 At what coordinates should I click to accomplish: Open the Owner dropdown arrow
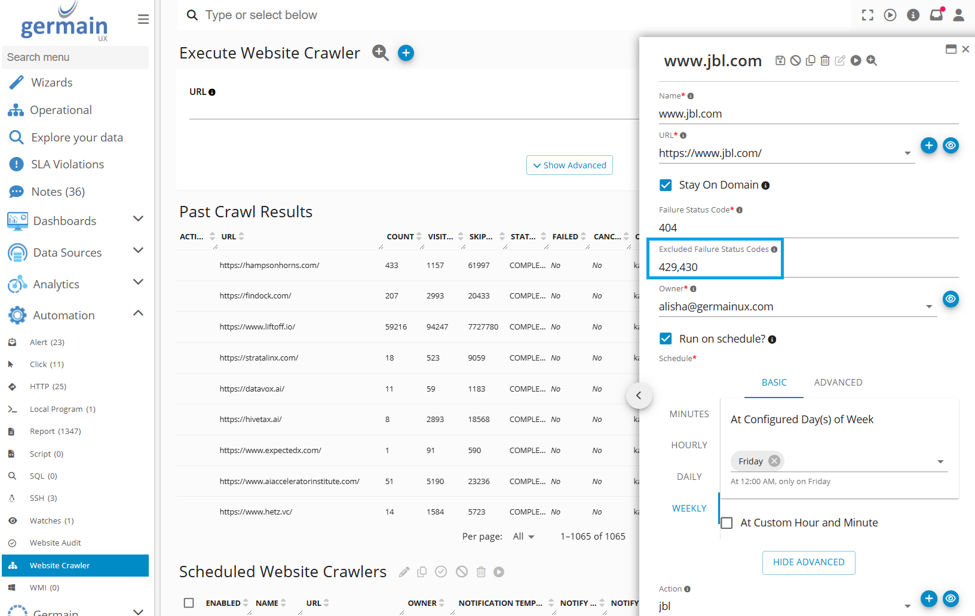point(928,307)
